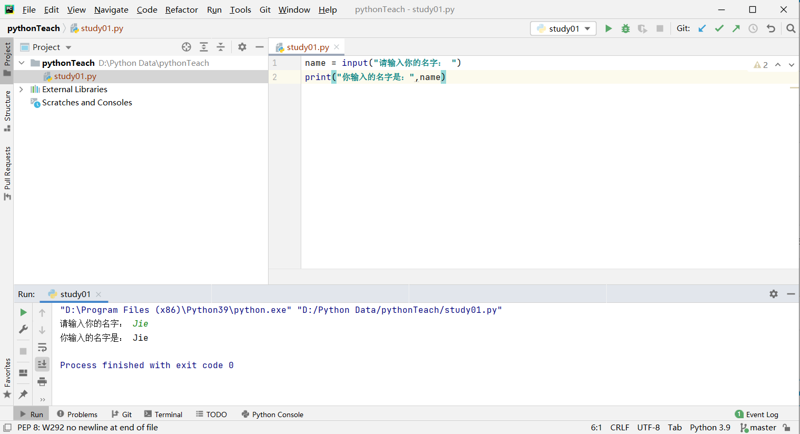800x434 pixels.
Task: Select study01.py in the Project tree
Action: coord(75,76)
